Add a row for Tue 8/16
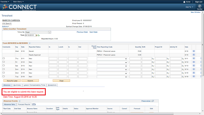Viewport: 204px width, 115px height. [x=194, y=76]
